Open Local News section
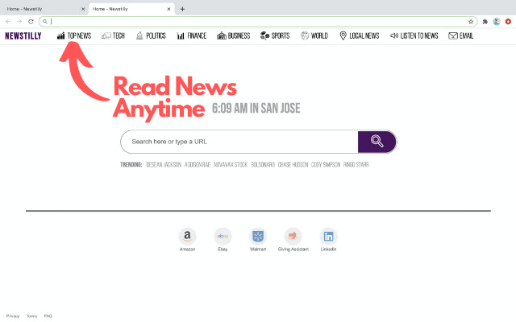 point(359,35)
